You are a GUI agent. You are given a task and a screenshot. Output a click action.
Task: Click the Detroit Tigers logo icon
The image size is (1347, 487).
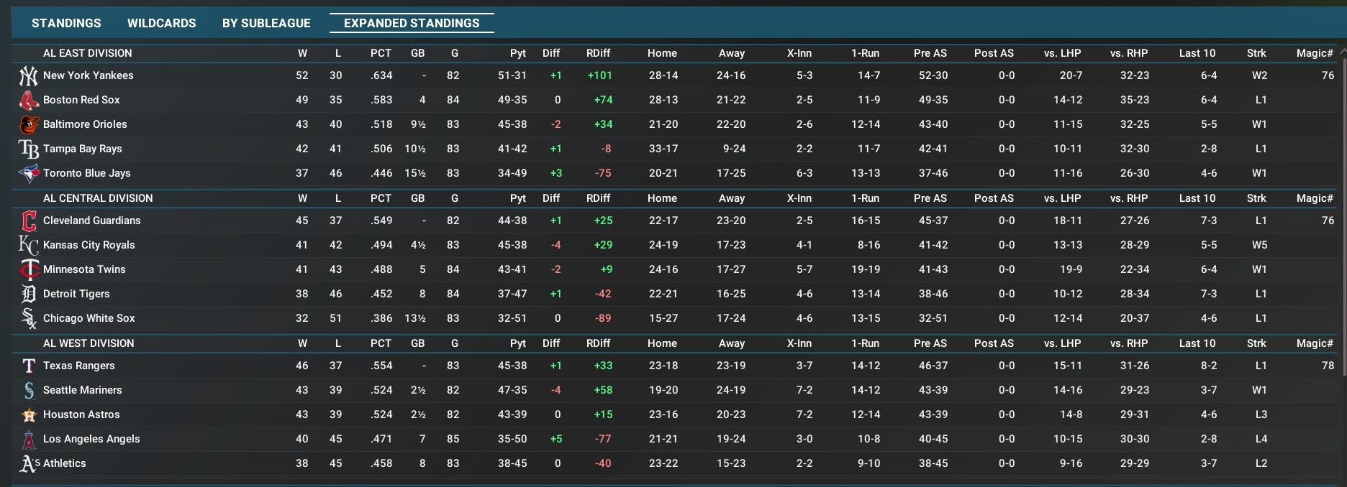pos(28,294)
